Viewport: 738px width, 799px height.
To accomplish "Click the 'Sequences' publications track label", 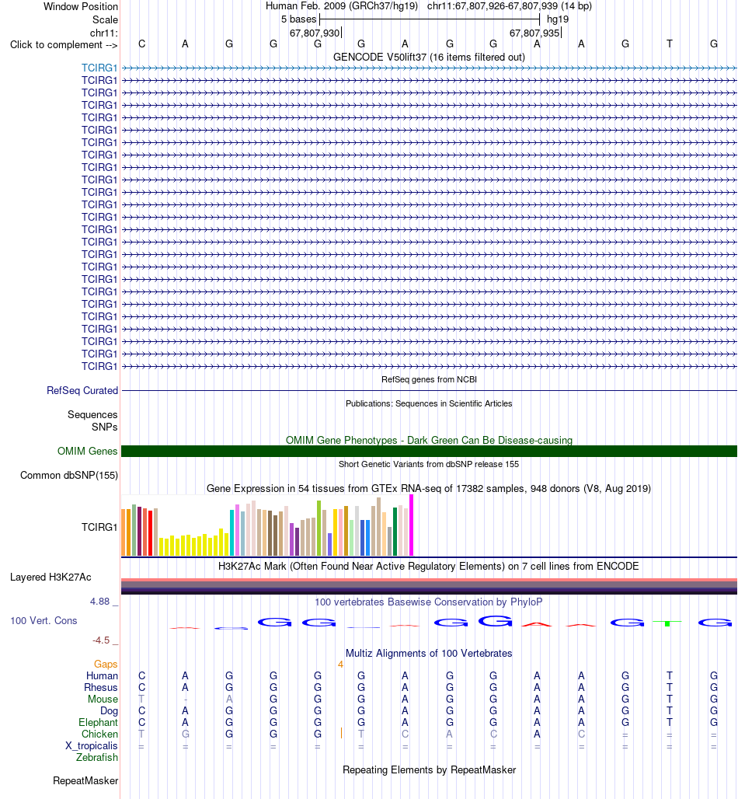I will point(92,415).
